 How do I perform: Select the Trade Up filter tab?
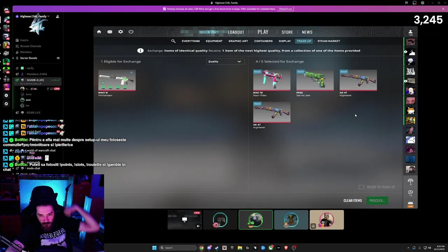pos(304,41)
